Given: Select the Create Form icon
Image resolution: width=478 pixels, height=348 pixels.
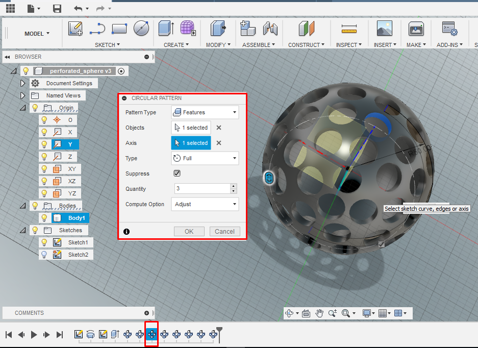Looking at the screenshot, I should point(188,29).
